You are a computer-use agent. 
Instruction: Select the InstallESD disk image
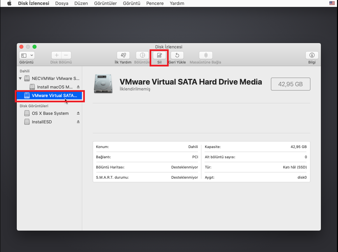[x=42, y=122]
